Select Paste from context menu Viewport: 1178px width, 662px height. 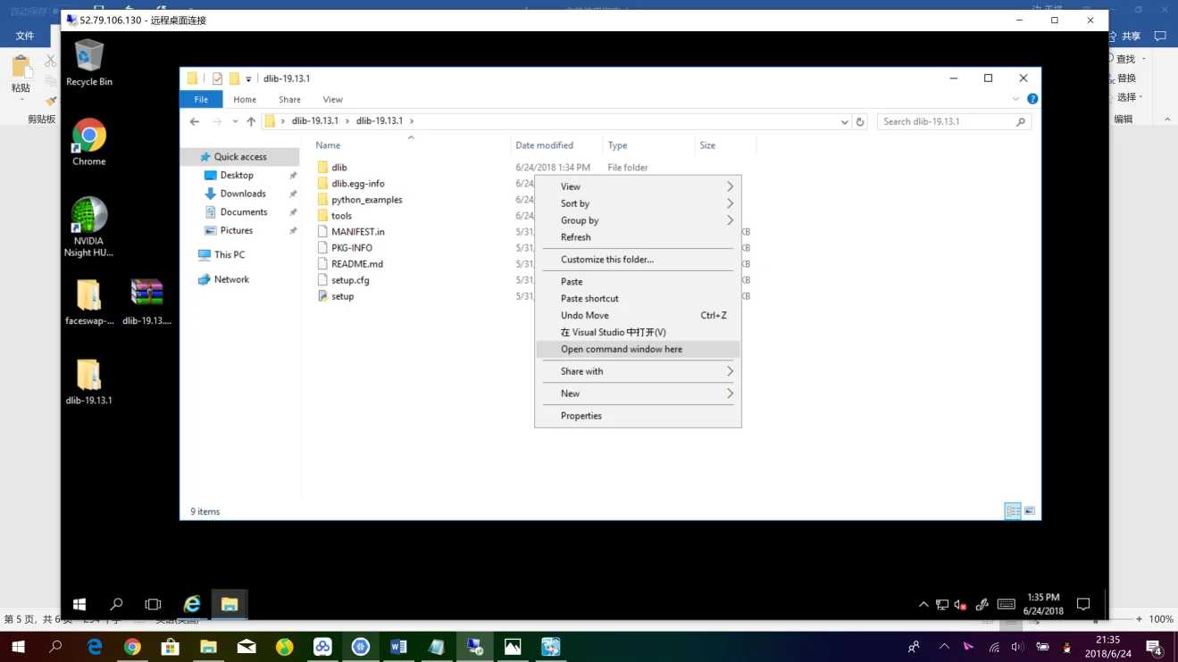[x=638, y=282]
